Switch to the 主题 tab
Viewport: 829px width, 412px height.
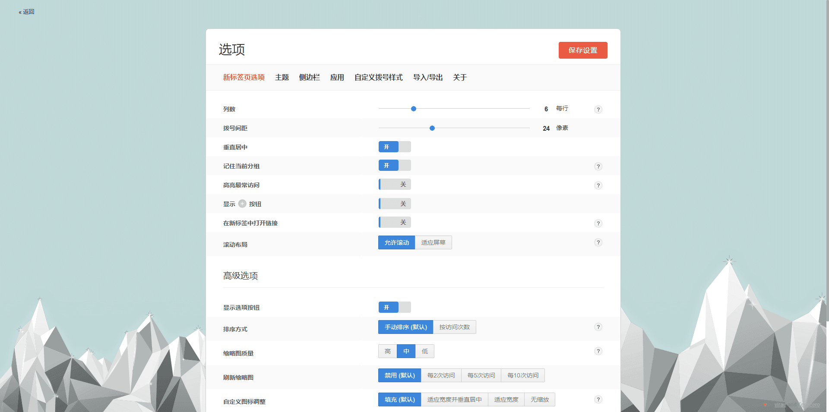(282, 77)
